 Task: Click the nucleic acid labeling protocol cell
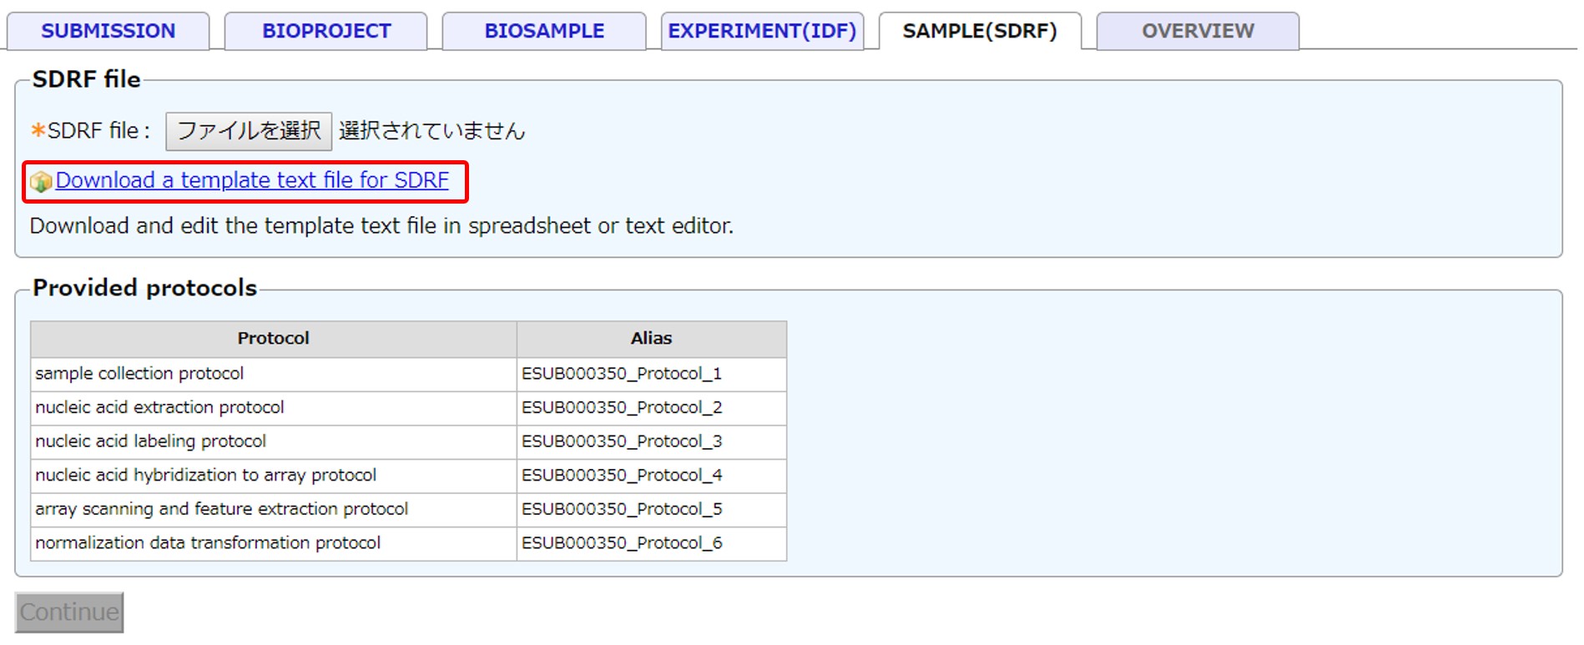click(150, 441)
